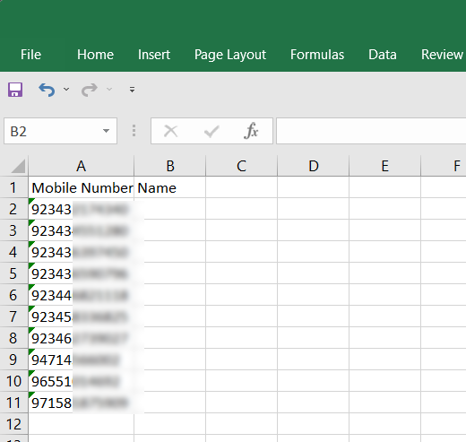The height and width of the screenshot is (442, 466).
Task: Click the purple Save icon
Action: [x=15, y=90]
